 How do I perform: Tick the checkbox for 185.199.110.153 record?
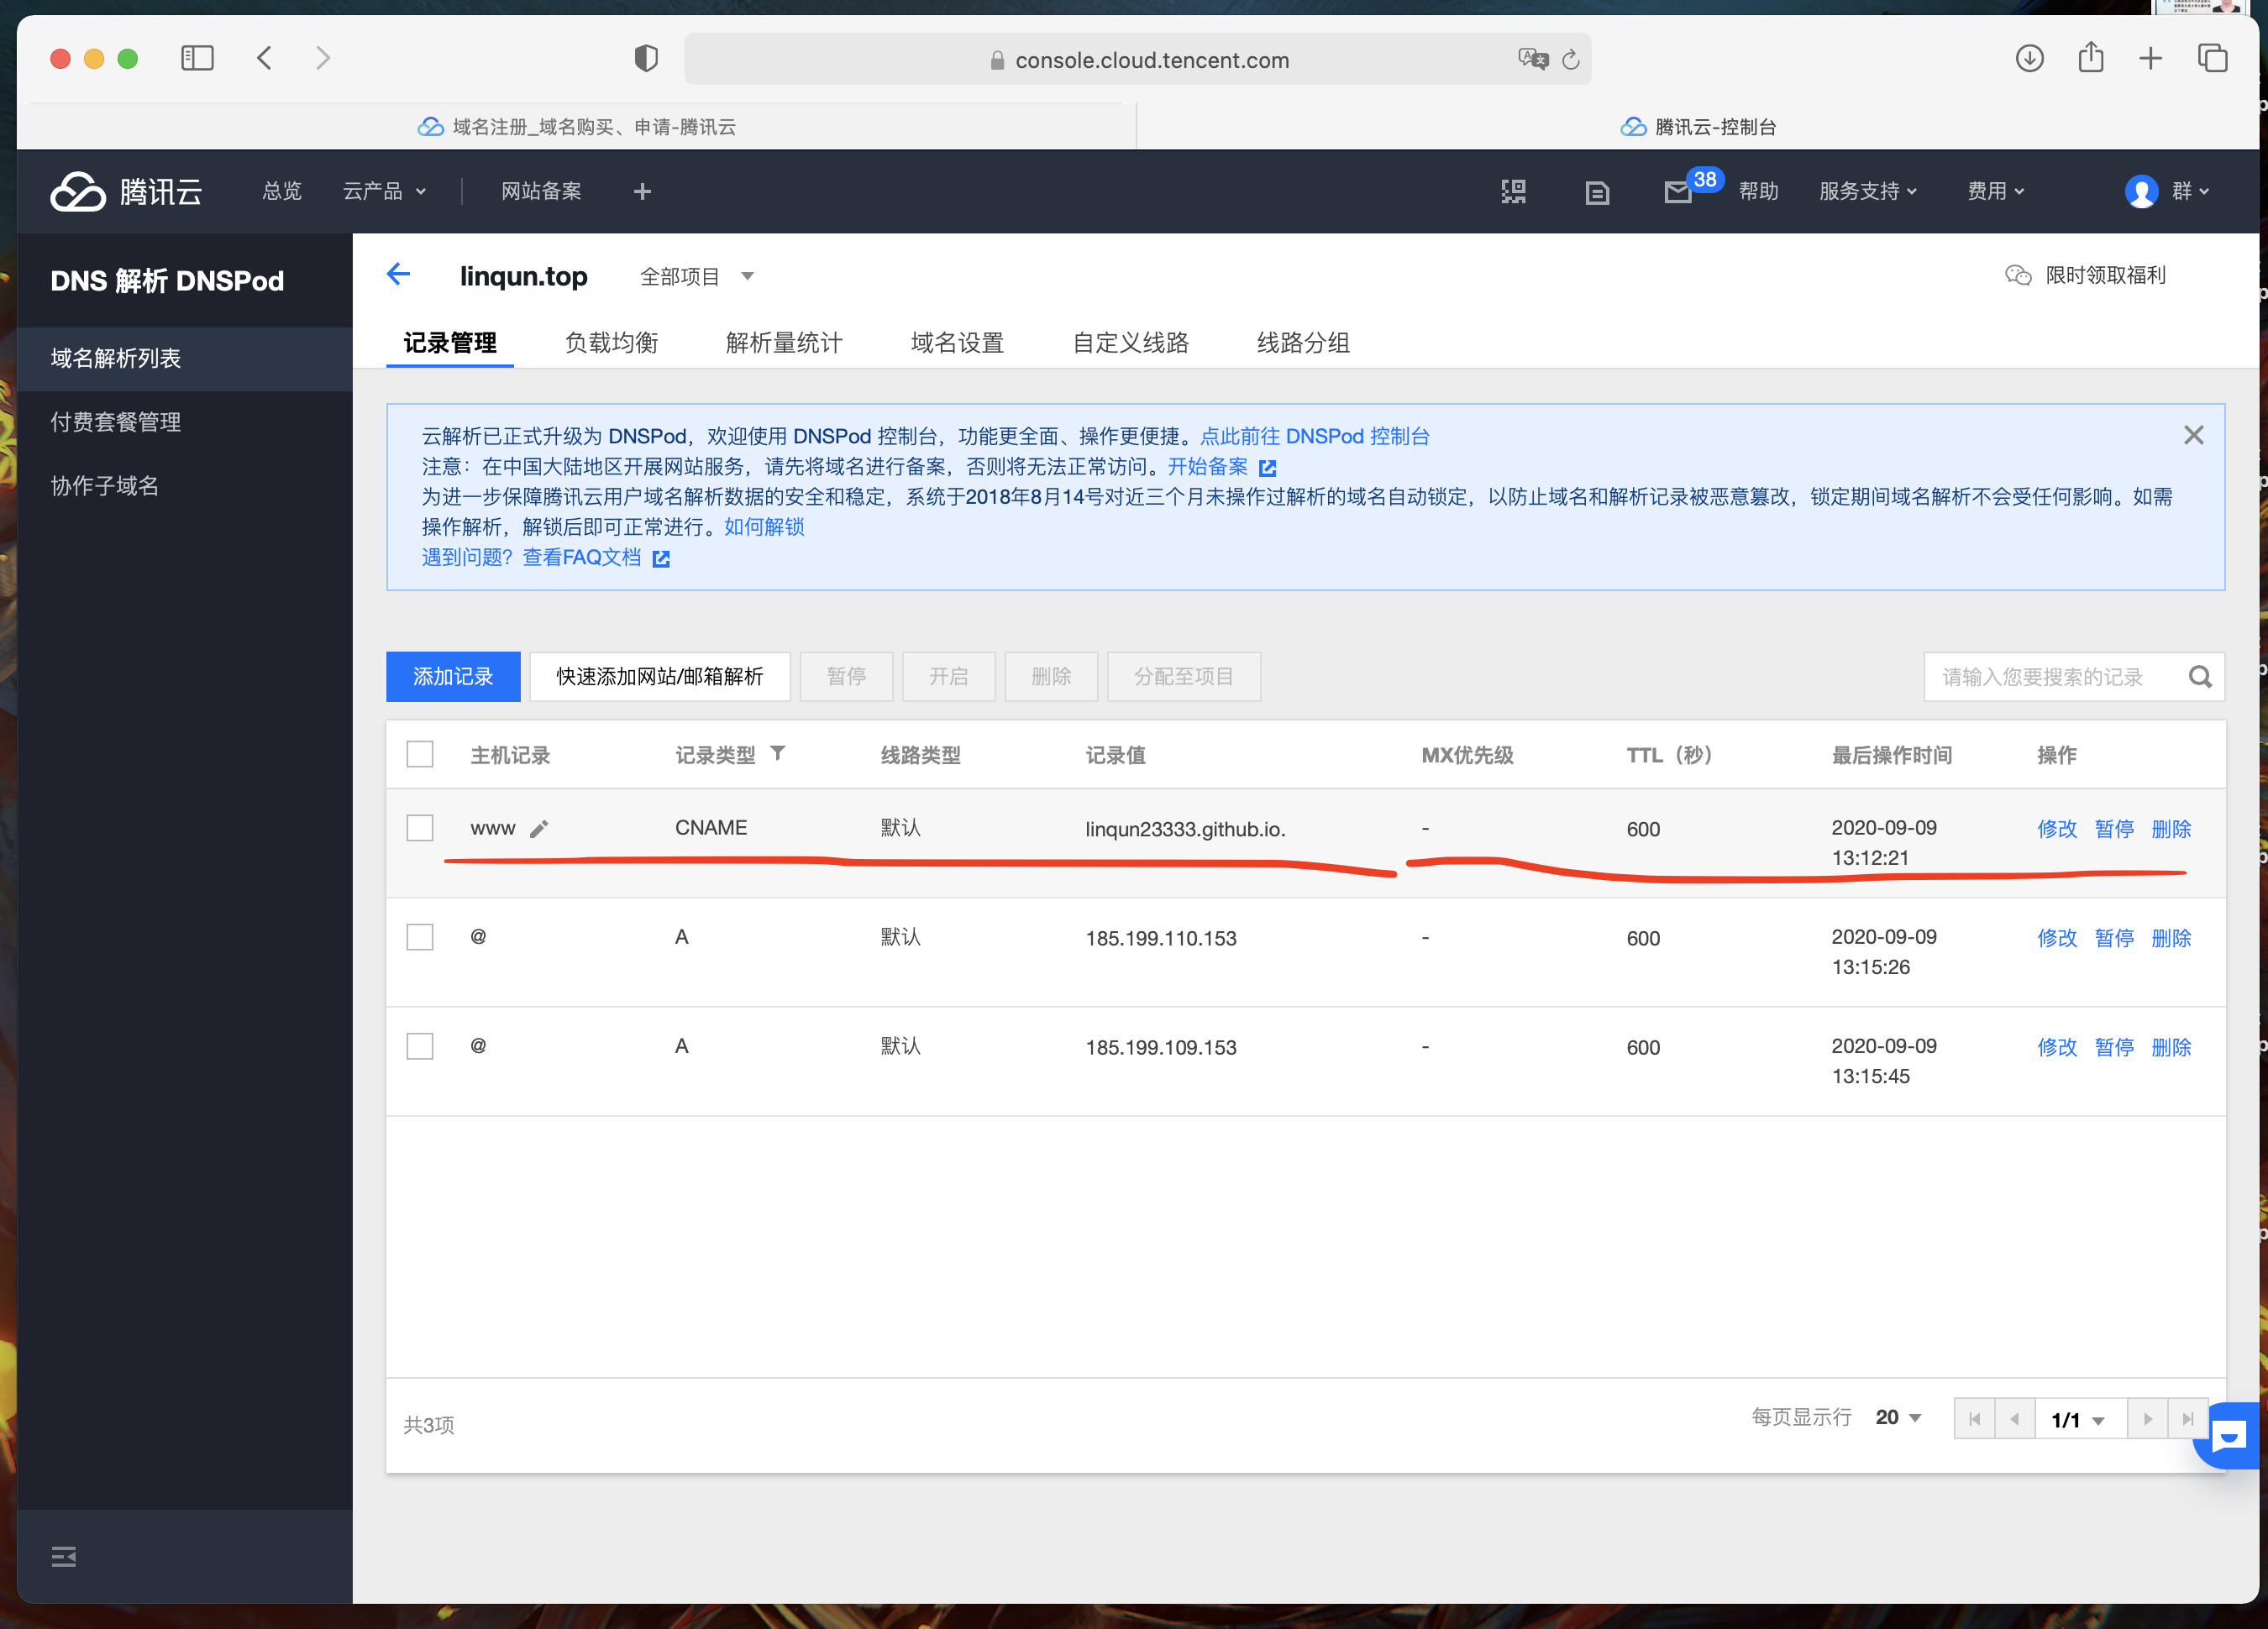[420, 937]
